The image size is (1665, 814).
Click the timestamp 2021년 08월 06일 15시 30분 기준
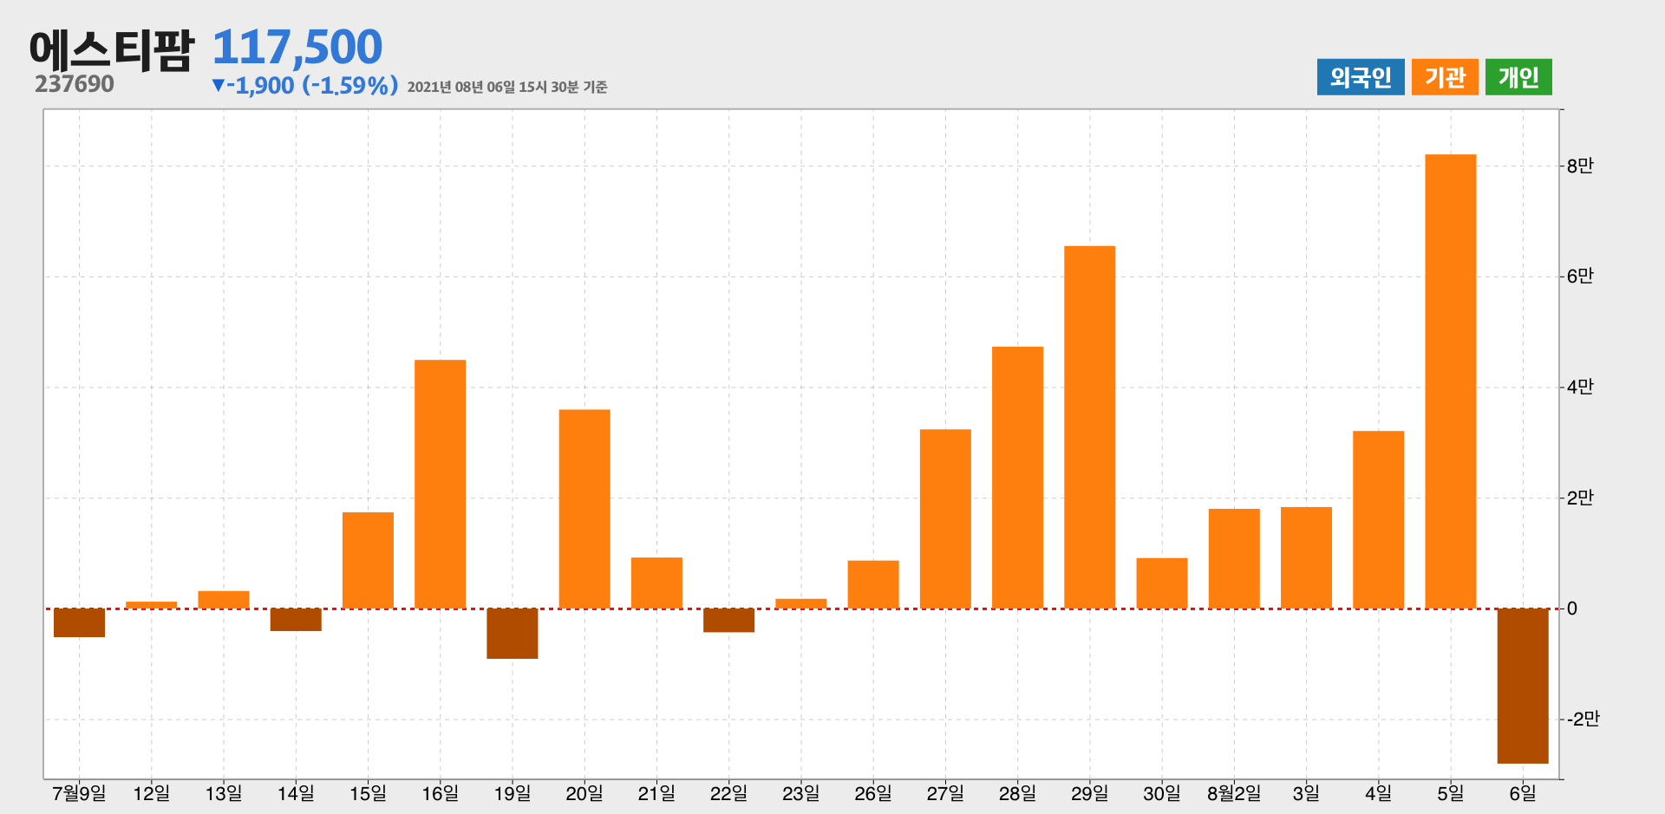[x=507, y=87]
